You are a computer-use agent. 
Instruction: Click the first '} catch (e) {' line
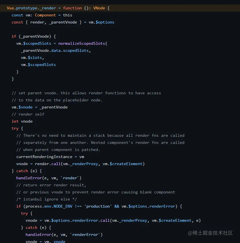click(27, 171)
